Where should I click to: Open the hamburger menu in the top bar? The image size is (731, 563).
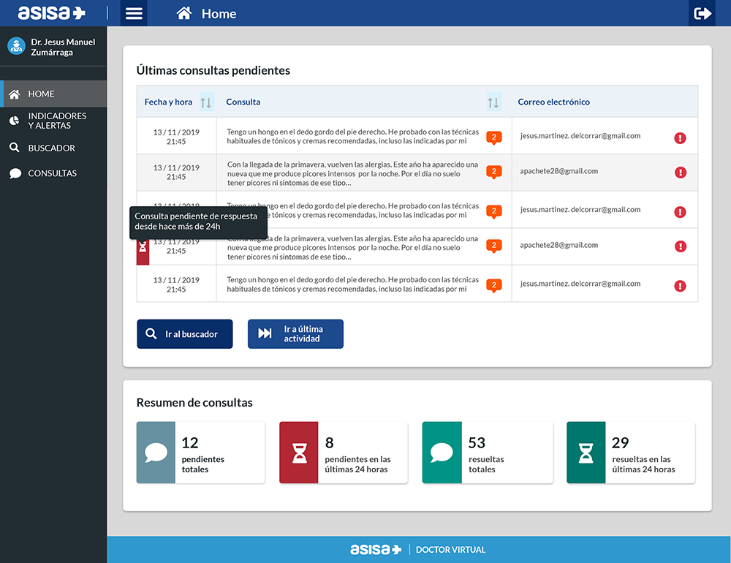tap(134, 13)
